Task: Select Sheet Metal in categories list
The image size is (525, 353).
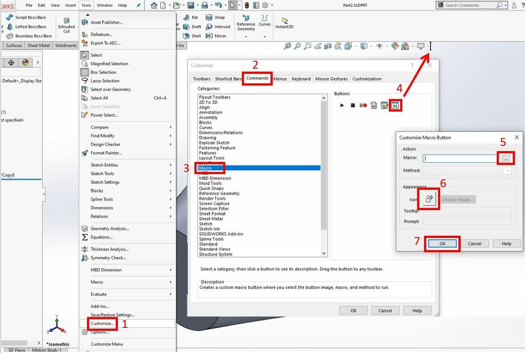Action: (x=211, y=219)
